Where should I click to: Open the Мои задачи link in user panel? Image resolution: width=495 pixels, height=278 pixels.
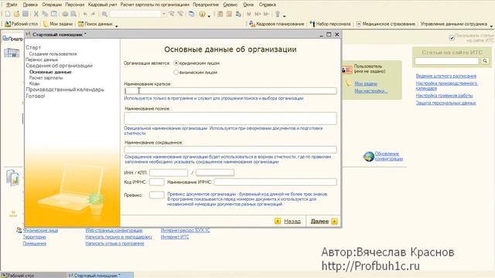pyautogui.click(x=366, y=83)
